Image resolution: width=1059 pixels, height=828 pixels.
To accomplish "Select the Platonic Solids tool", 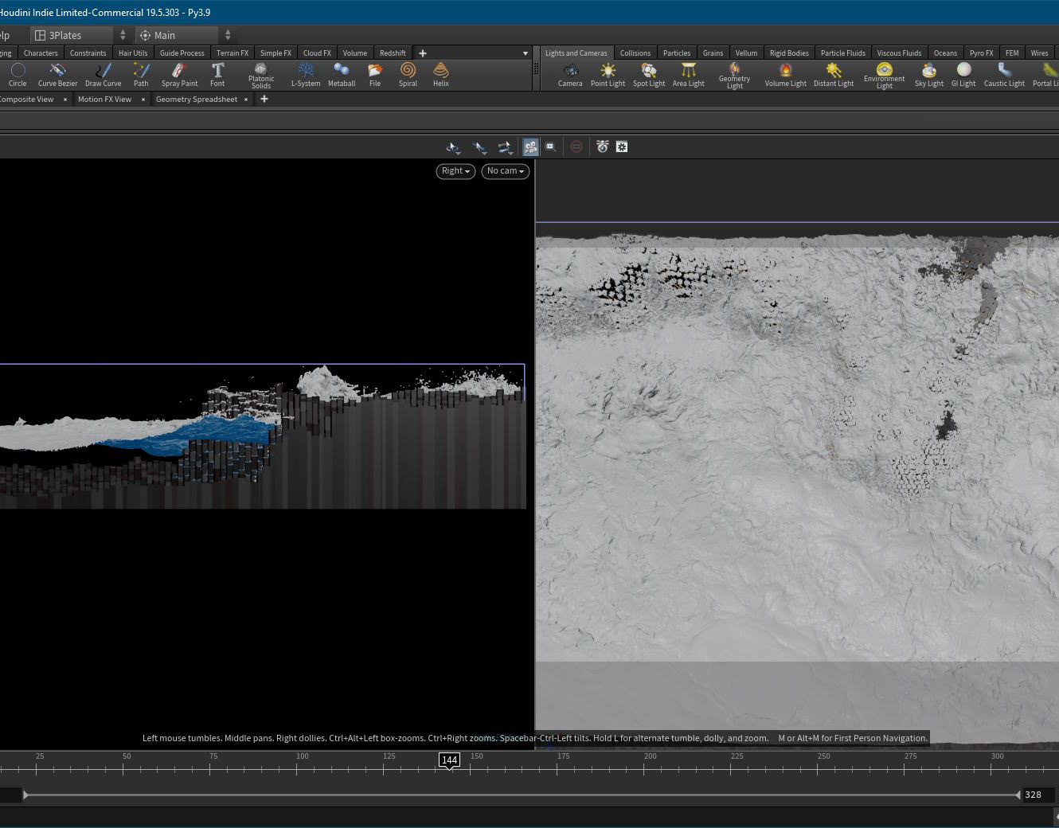I will [x=260, y=75].
